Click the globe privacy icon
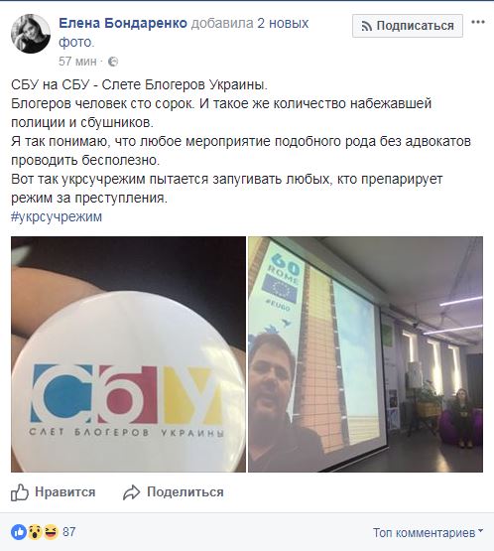The image size is (494, 551). pyautogui.click(x=113, y=62)
